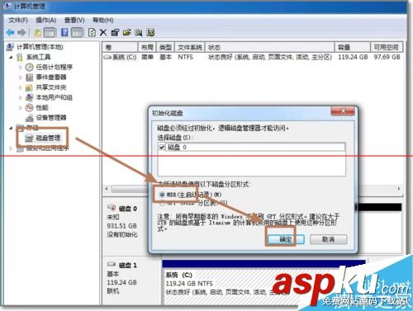Image resolution: width=413 pixels, height=311 pixels.
Task: Expand the 服务和应用程序 tree node
Action: 11,148
